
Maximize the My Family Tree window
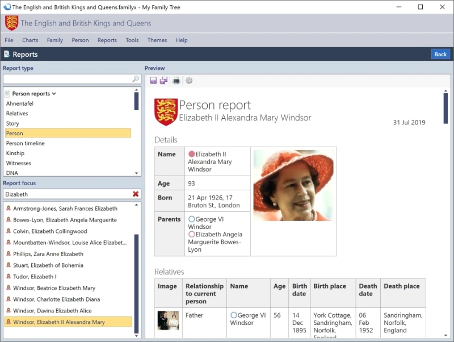(420, 7)
